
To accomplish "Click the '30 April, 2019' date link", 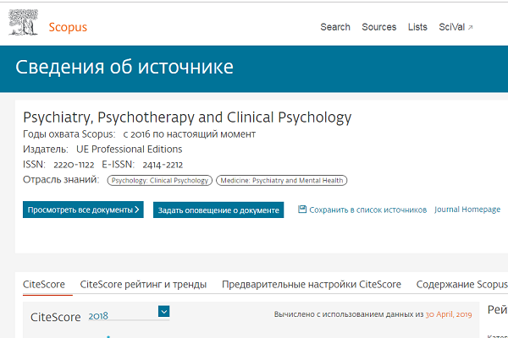I will pos(449,314).
